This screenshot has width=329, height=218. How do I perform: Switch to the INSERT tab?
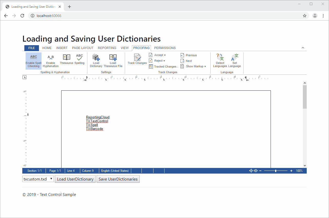click(x=62, y=48)
